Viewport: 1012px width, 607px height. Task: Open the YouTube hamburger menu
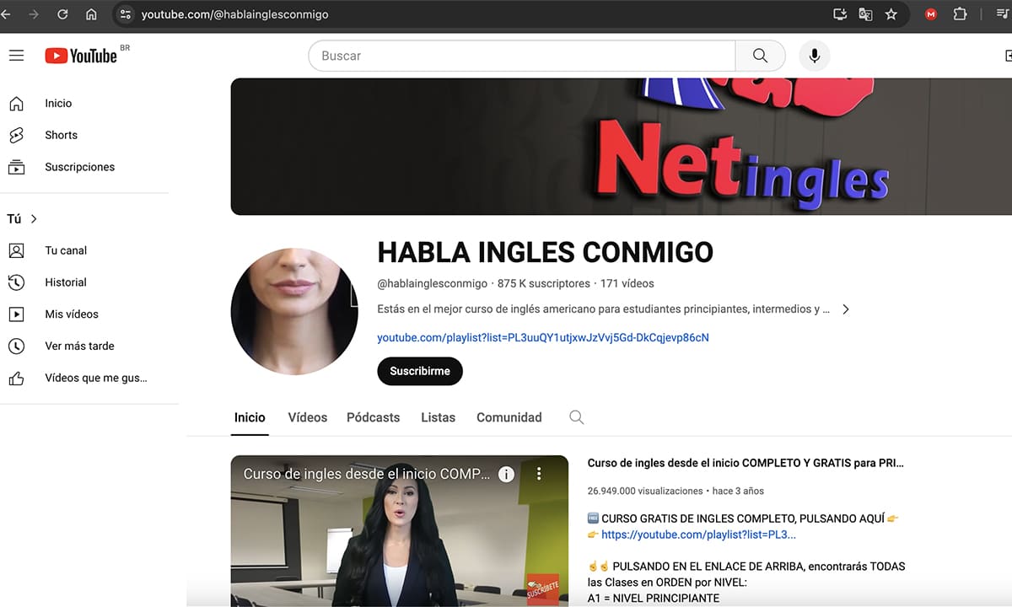pyautogui.click(x=16, y=56)
